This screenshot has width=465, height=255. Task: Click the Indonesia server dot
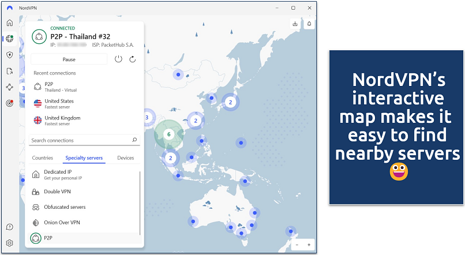[178, 175]
